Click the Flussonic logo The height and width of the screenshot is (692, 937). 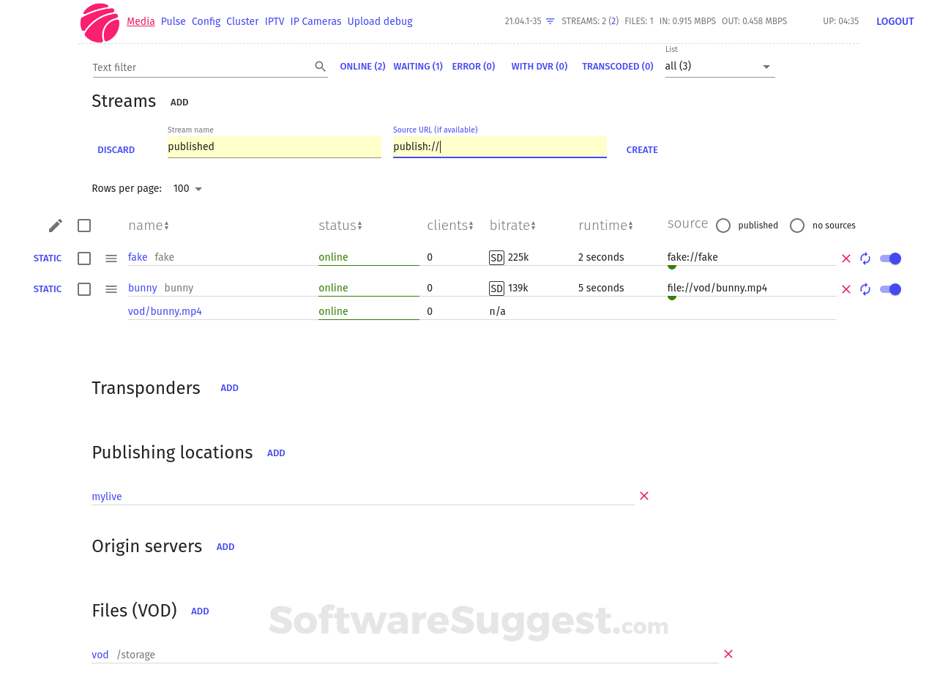point(100,22)
